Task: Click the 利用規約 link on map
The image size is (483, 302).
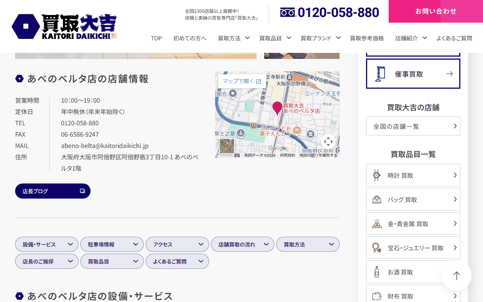Action: tap(288, 155)
